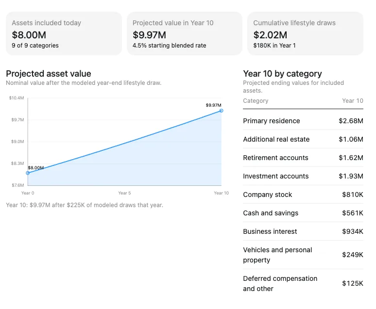Click the $10.4M y-axis tick label
This screenshot has width=376, height=309.
(x=17, y=98)
